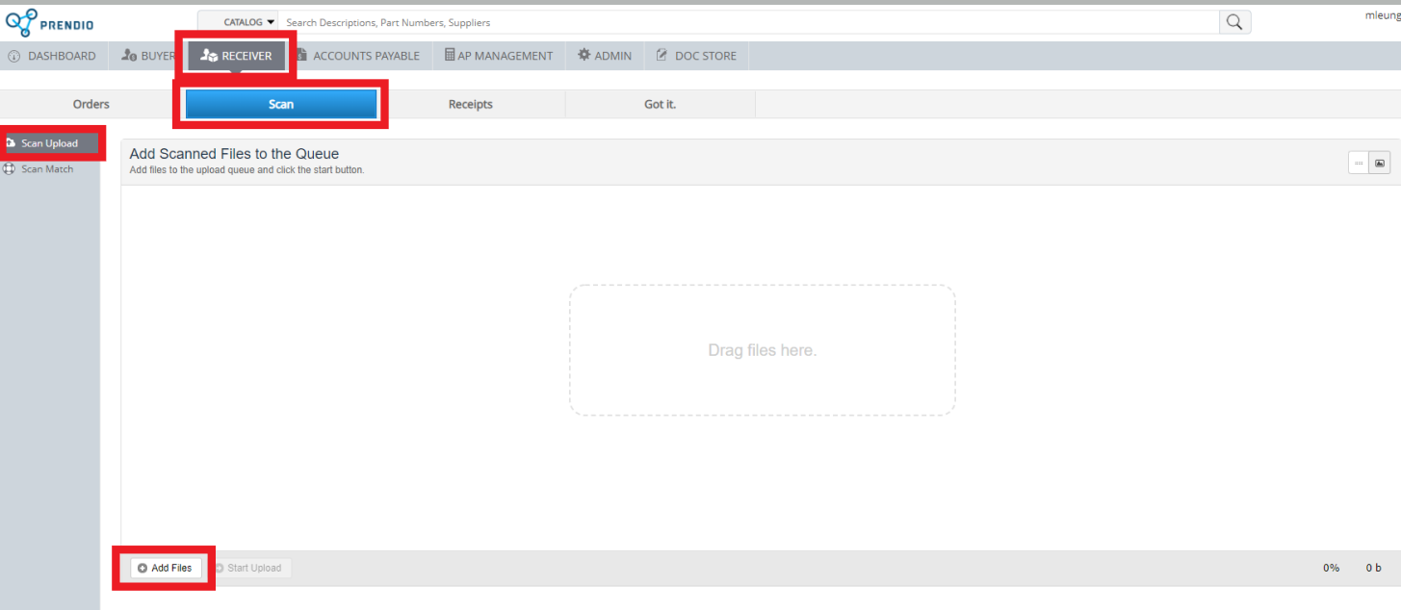This screenshot has height=610, width=1401.
Task: Switch to the Orders tab
Action: [x=91, y=104]
